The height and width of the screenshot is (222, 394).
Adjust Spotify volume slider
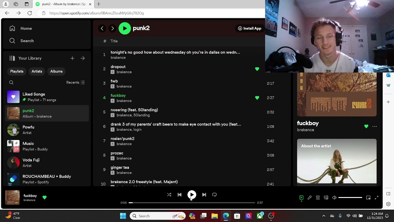(350, 198)
